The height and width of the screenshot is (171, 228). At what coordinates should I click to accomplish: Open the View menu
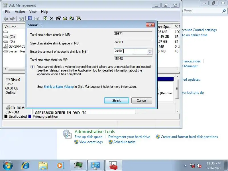pyautogui.click(x=33, y=12)
